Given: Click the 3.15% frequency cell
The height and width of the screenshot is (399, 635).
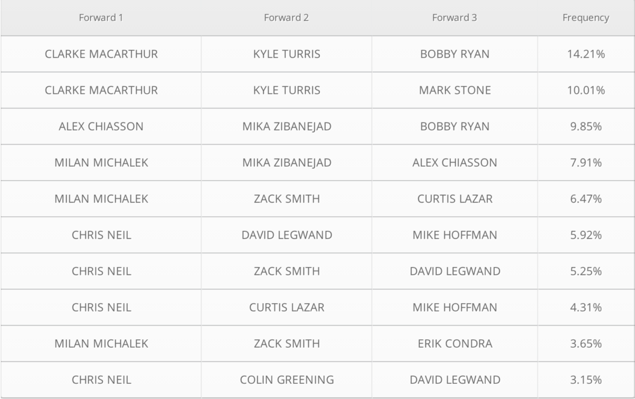Looking at the screenshot, I should click(x=585, y=380).
